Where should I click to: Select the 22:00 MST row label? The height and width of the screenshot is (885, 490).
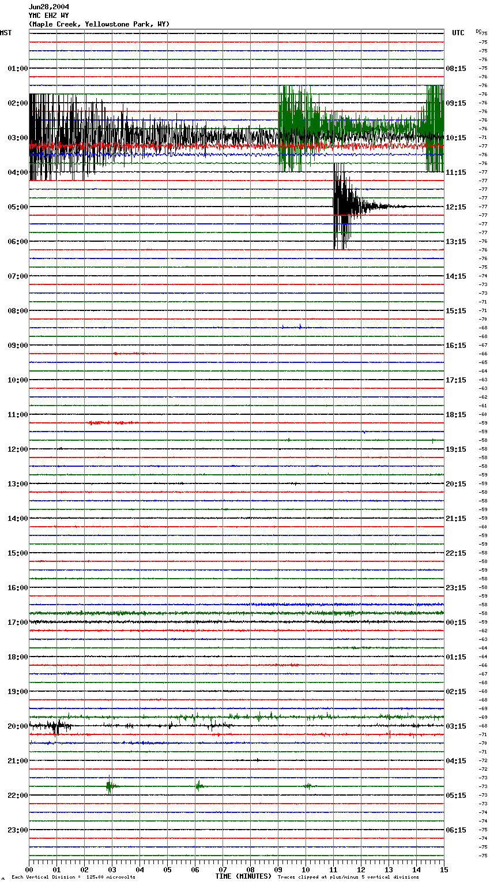(x=18, y=795)
